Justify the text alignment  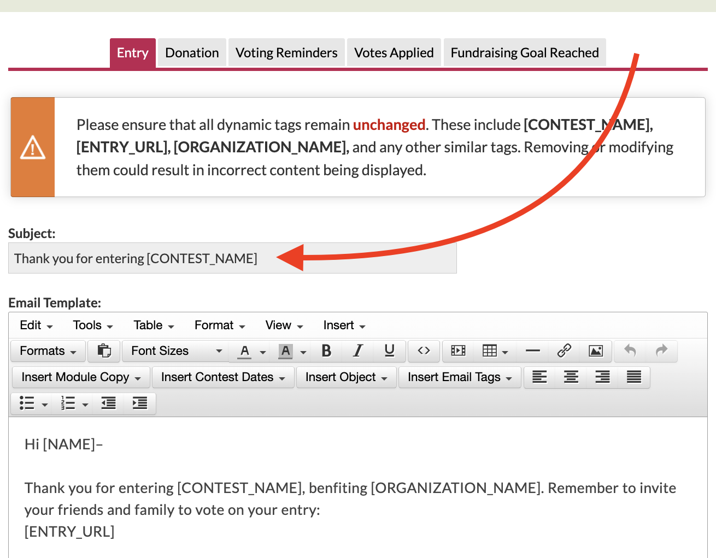(x=634, y=377)
